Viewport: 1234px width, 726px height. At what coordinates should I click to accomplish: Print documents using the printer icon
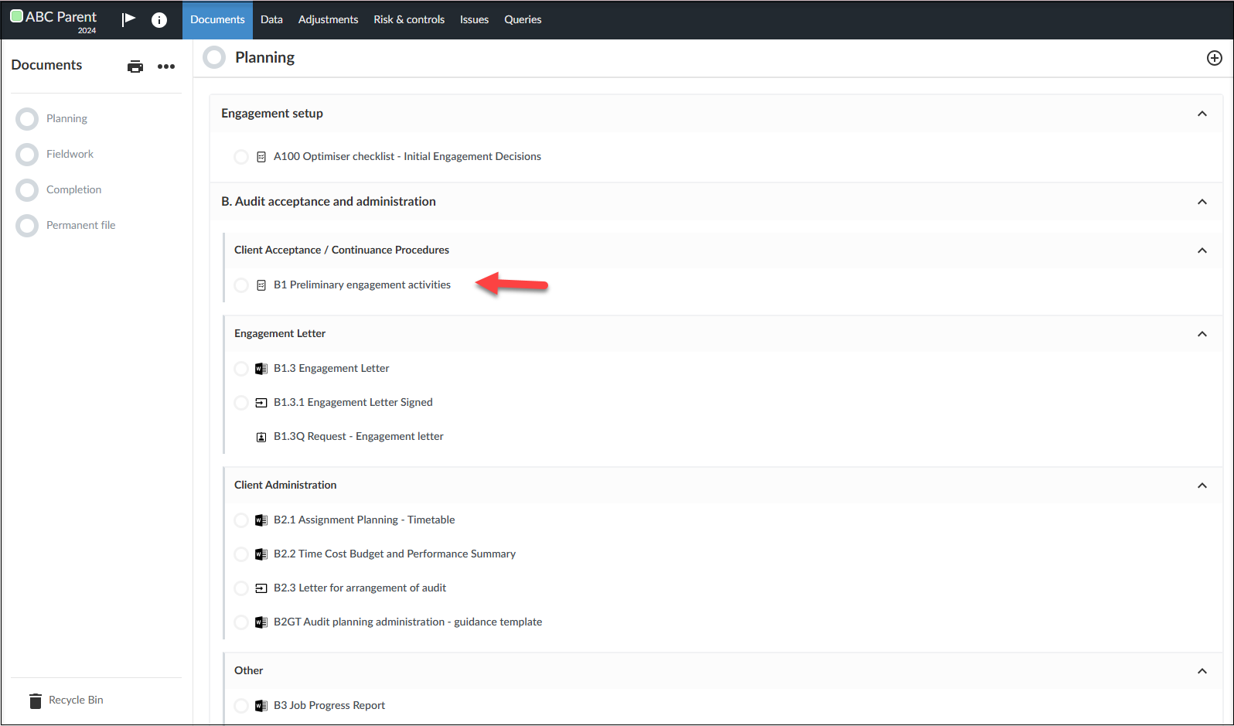[135, 66]
